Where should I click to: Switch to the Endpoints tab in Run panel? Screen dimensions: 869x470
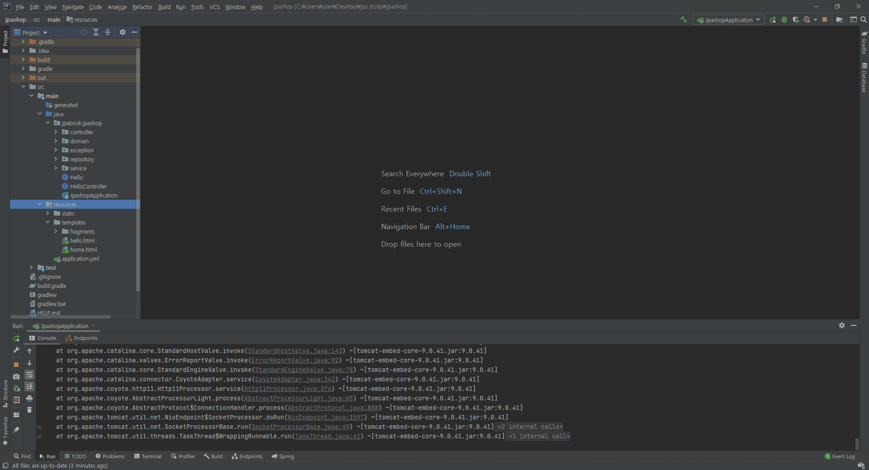tap(81, 338)
